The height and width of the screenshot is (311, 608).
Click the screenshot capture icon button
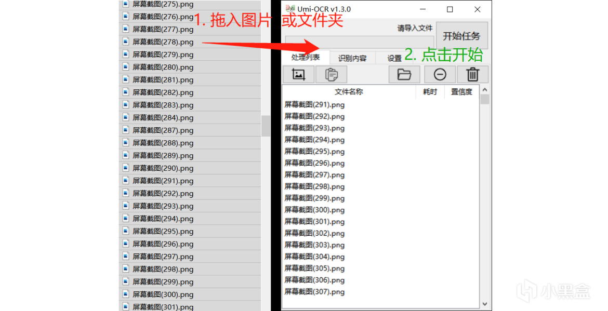298,74
